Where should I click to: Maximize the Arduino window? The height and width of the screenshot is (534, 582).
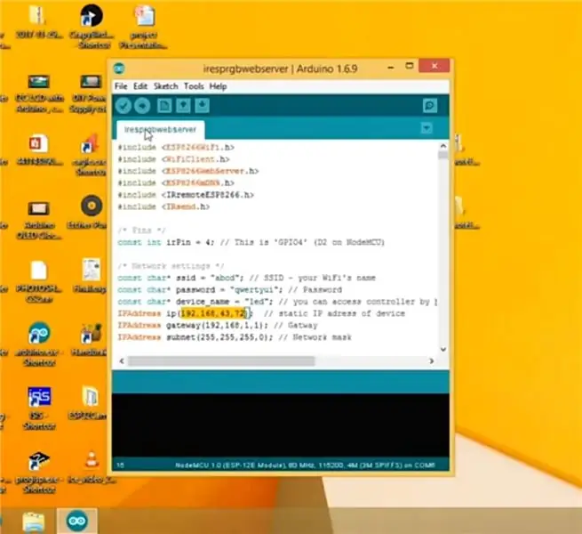coord(410,66)
